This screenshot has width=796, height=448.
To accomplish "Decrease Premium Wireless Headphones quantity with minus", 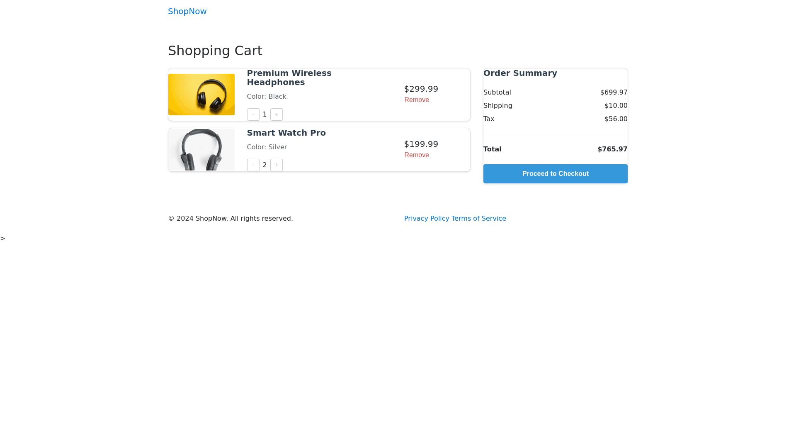I will (253, 114).
